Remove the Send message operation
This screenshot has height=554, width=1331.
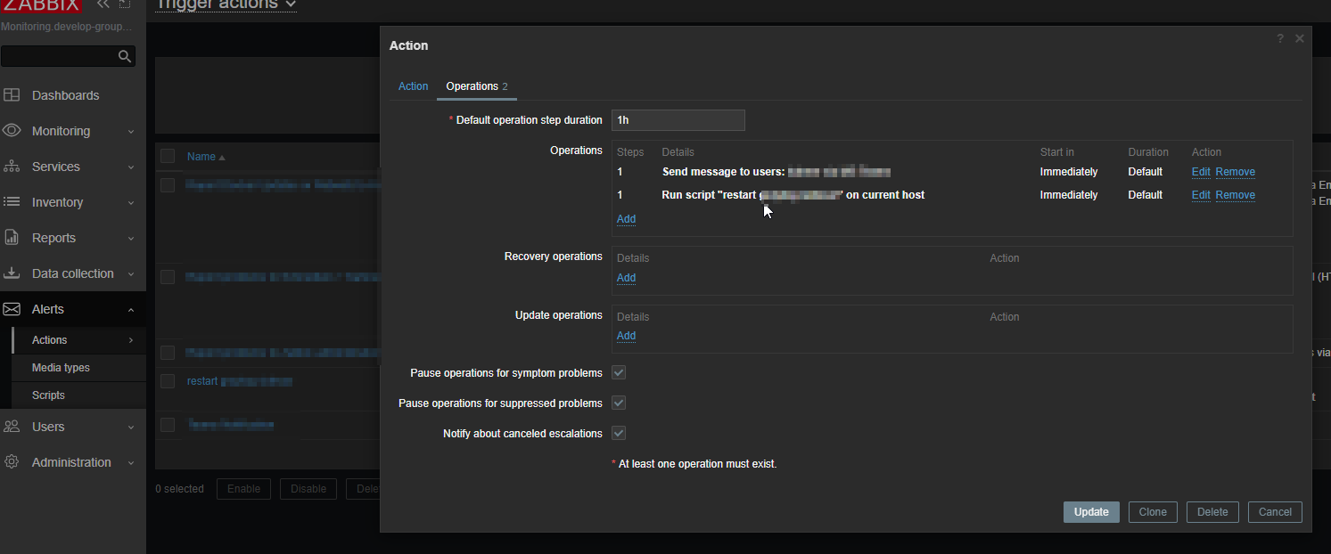click(1235, 172)
